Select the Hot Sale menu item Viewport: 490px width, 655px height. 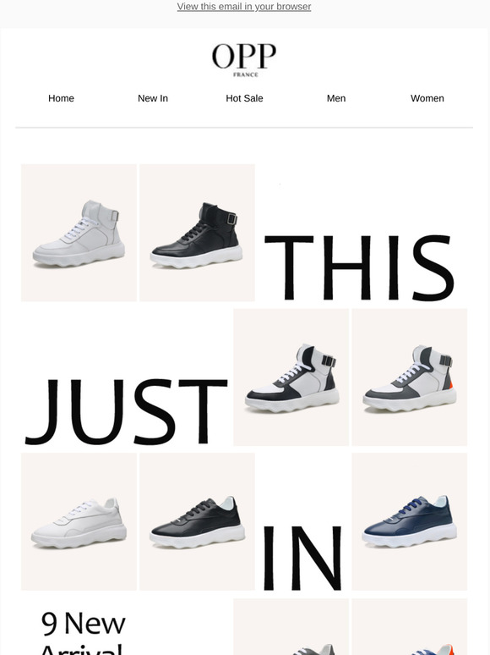[x=244, y=98]
